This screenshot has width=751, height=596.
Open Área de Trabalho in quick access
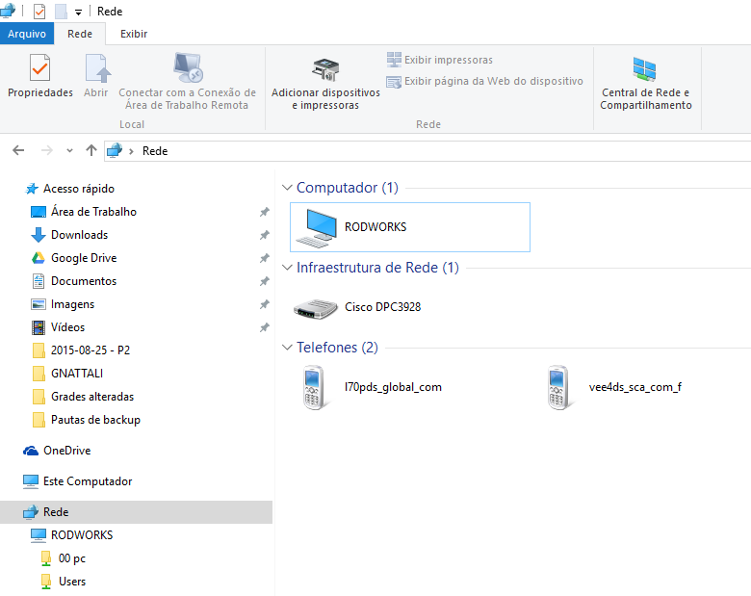click(x=85, y=212)
